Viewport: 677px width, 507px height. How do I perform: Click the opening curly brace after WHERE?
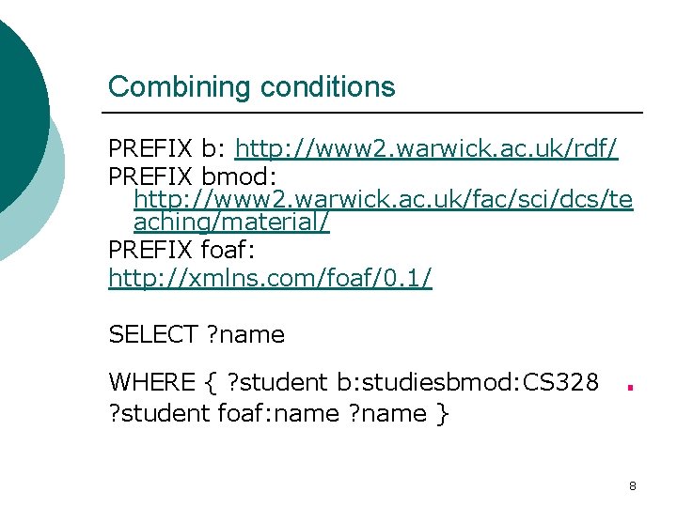[210, 383]
